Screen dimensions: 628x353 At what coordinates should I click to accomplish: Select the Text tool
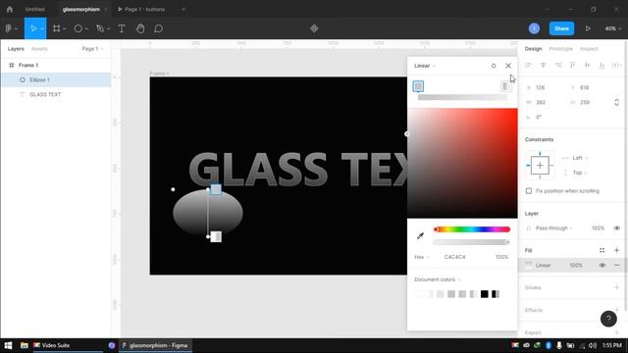click(x=122, y=28)
